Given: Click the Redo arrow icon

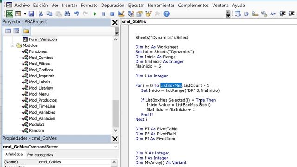Looking at the screenshot, I should point(85,14).
